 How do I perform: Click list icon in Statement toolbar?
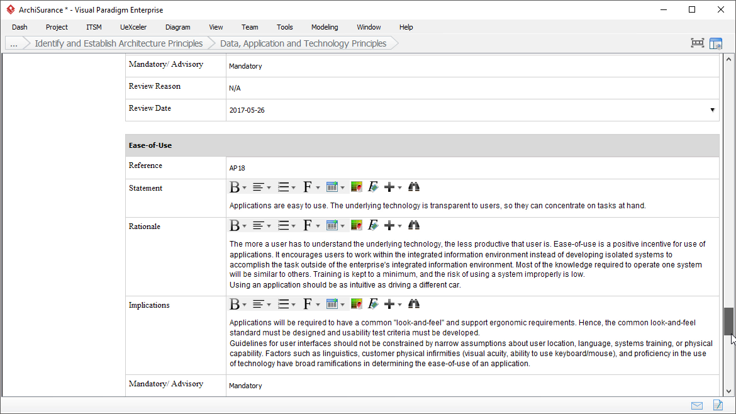[284, 187]
